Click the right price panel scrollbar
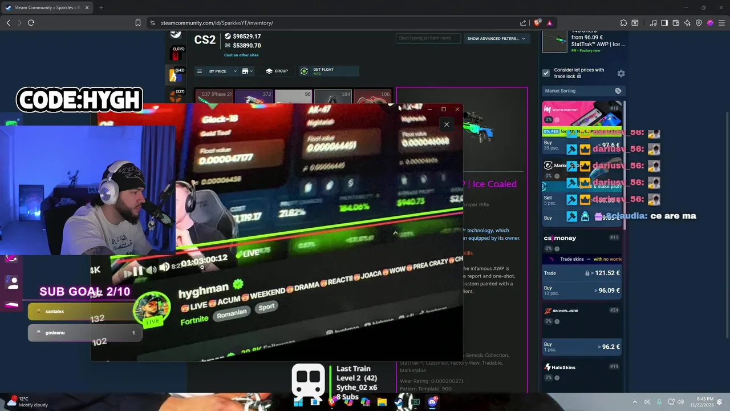Viewport: 730px width, 411px height. (625, 166)
